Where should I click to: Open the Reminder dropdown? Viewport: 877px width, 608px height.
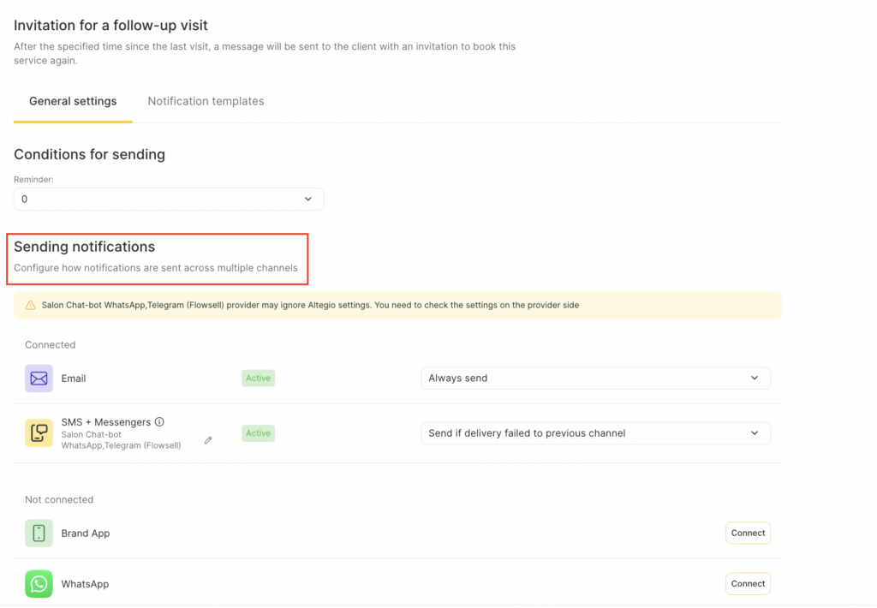tap(169, 199)
